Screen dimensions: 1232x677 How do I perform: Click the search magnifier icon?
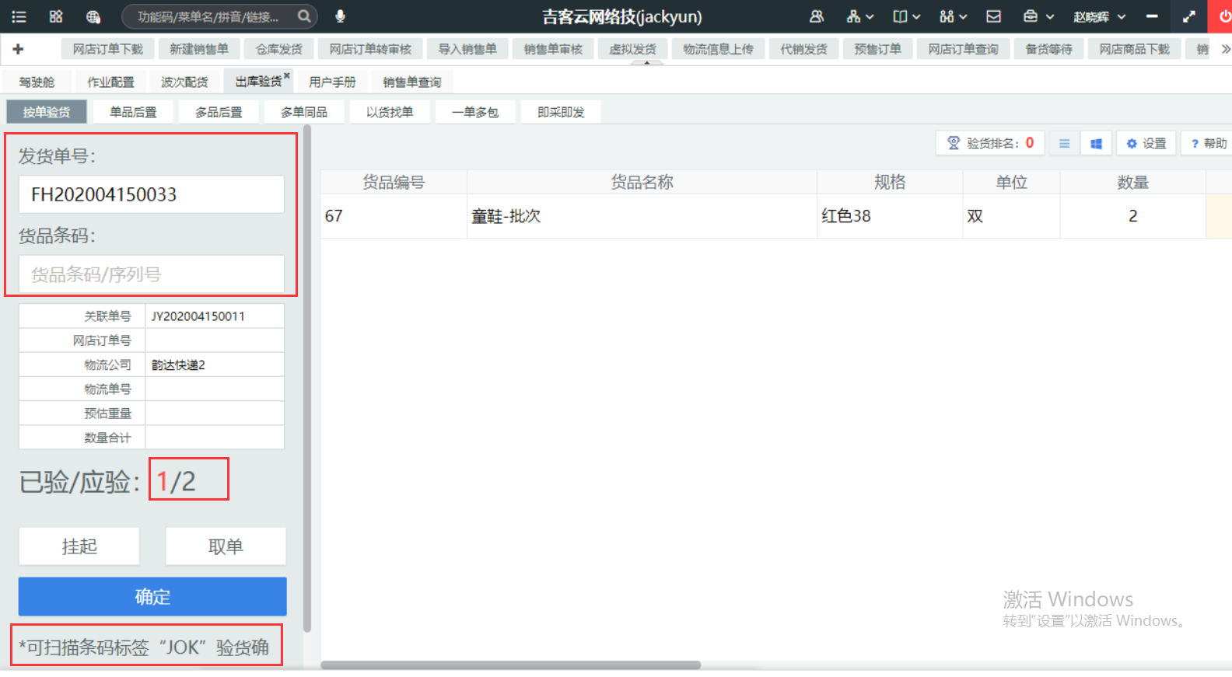[304, 16]
